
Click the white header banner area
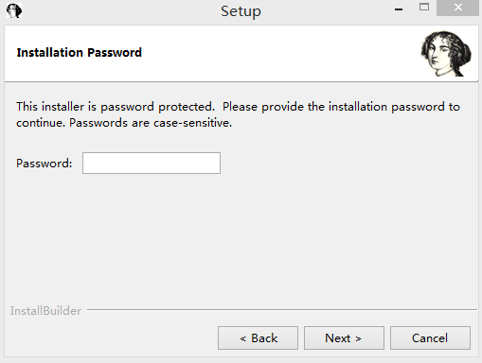point(241,54)
